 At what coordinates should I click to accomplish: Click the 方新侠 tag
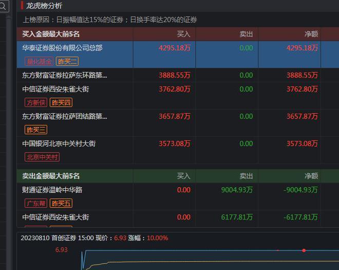click(x=36, y=102)
